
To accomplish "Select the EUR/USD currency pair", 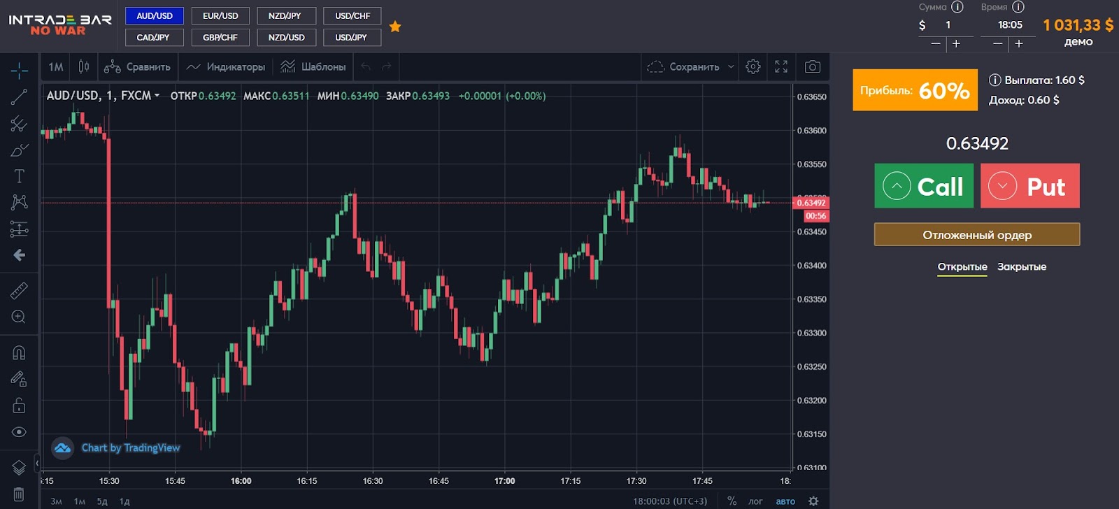I will pos(220,16).
